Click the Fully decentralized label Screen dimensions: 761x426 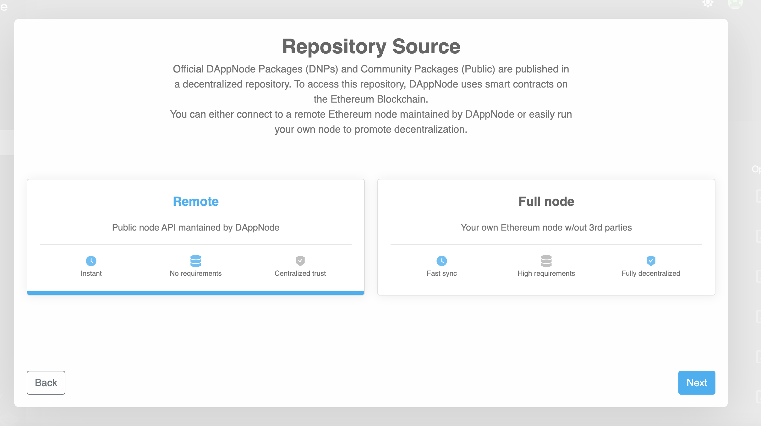[x=651, y=273]
